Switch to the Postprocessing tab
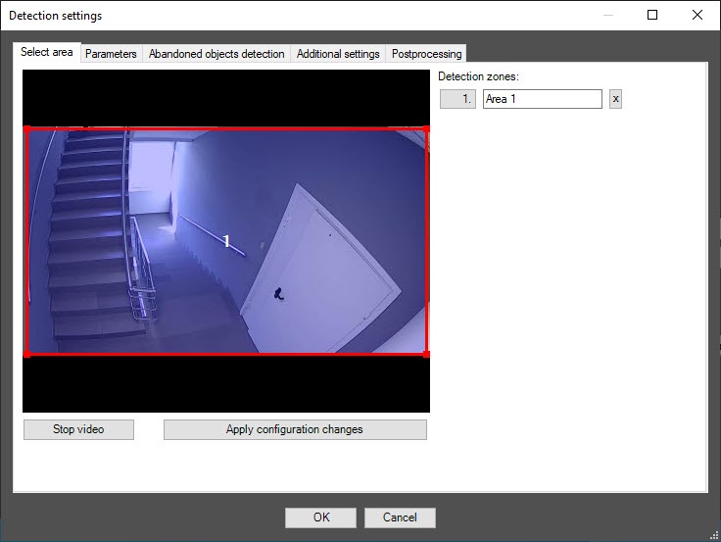This screenshot has width=721, height=542. pos(425,54)
